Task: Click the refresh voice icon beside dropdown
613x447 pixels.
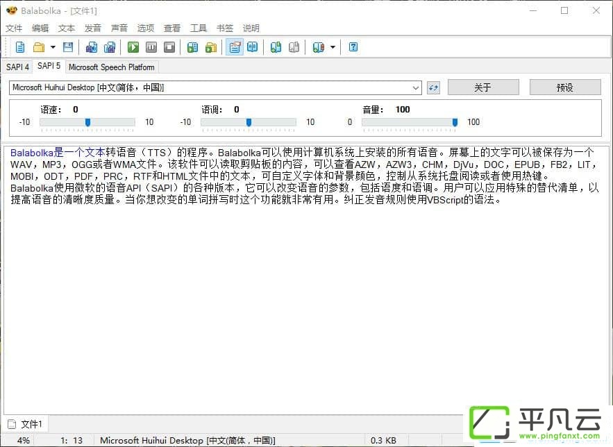Action: click(x=433, y=87)
